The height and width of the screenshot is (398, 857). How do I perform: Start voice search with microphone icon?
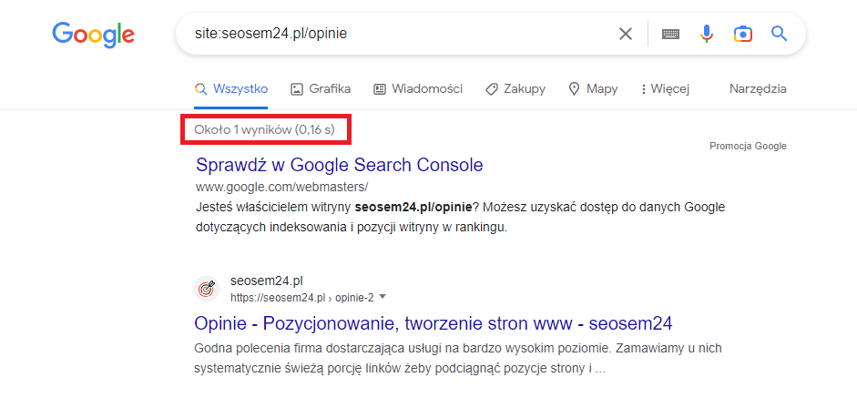(707, 34)
